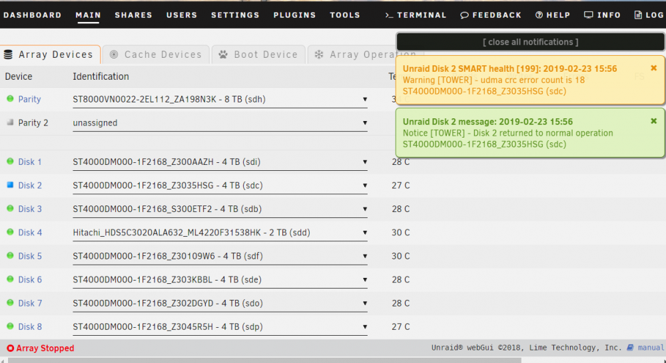The height and width of the screenshot is (363, 666).
Task: Open the Disk 8 device dropdown
Action: (220, 327)
